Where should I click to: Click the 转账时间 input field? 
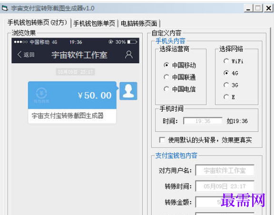[225, 186]
